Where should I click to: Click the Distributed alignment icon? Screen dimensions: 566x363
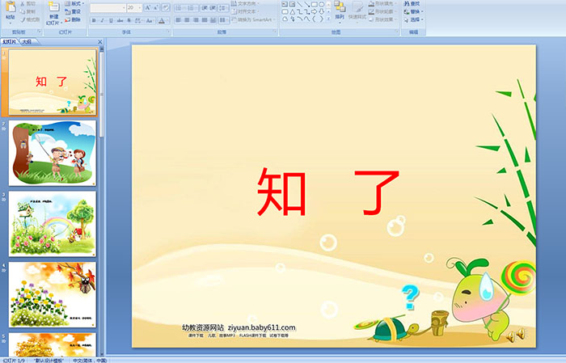213,20
